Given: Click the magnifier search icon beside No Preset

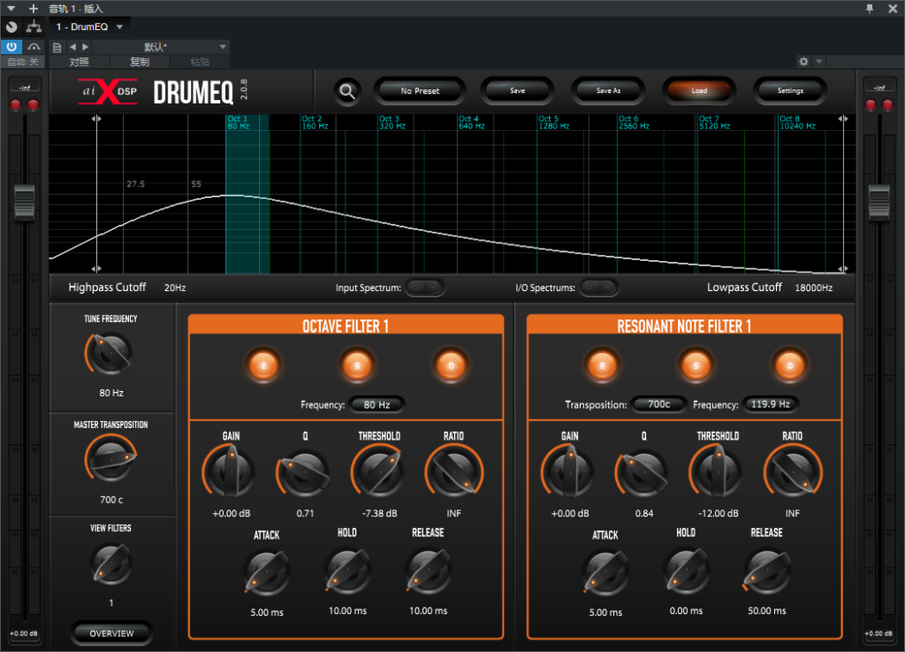Looking at the screenshot, I should pyautogui.click(x=348, y=91).
